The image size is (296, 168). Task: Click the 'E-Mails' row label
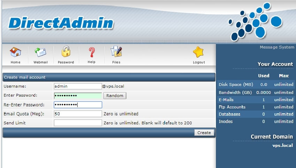tap(226, 100)
